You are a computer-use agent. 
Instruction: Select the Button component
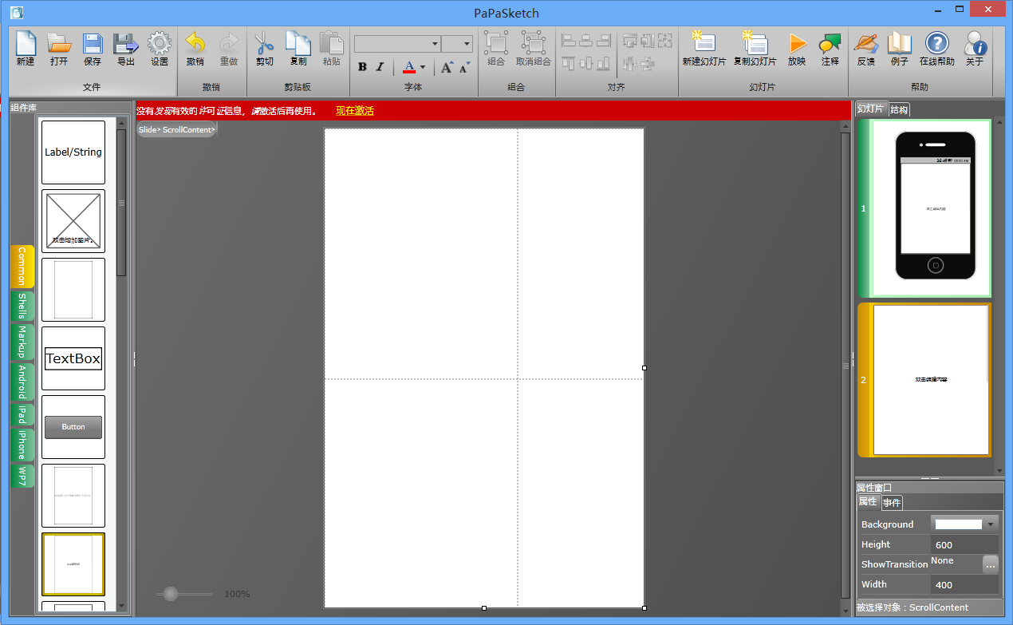[x=73, y=427]
